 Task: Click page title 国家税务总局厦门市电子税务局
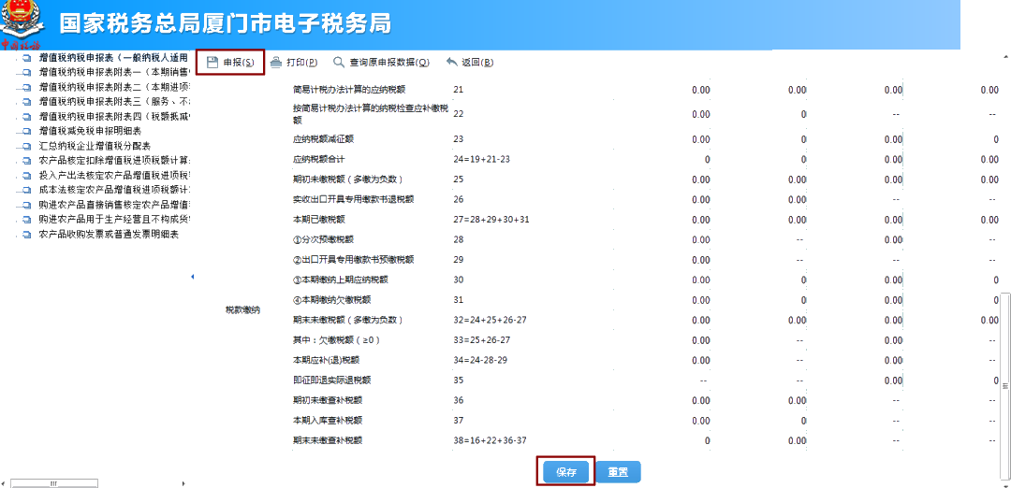coord(226,23)
